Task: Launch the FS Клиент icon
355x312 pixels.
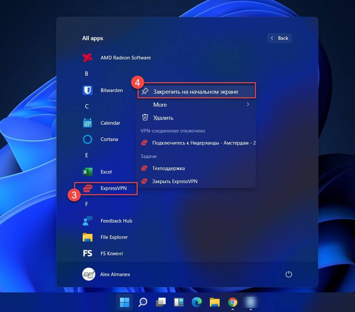Action: click(87, 254)
